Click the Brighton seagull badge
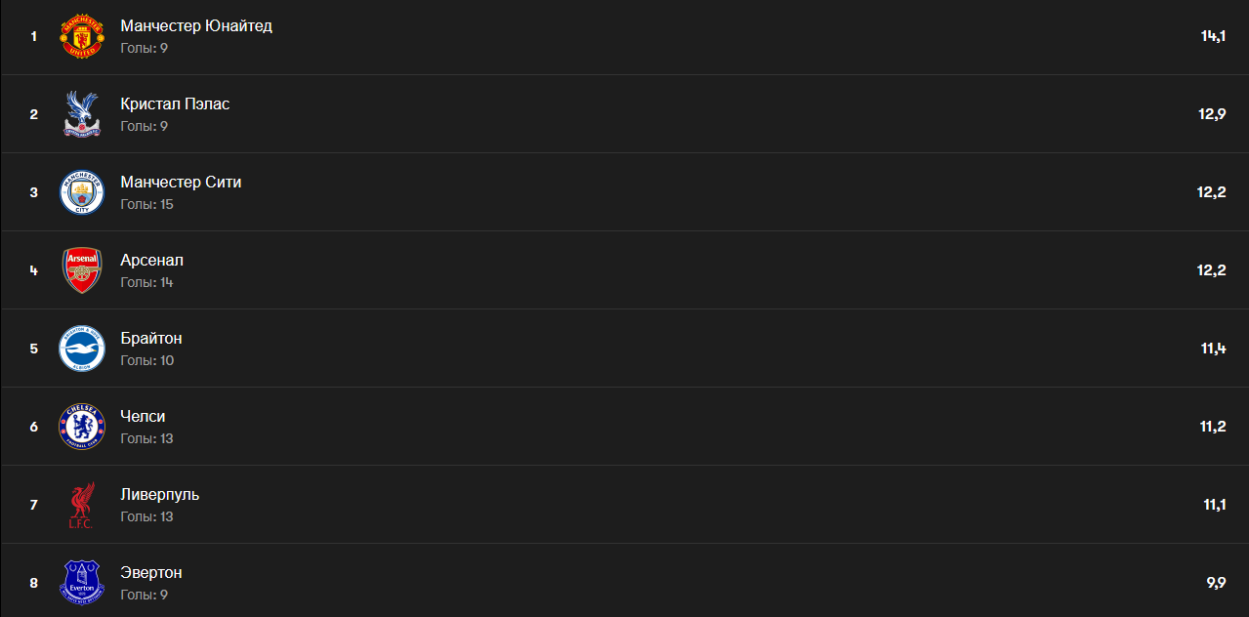The image size is (1249, 617). [82, 349]
